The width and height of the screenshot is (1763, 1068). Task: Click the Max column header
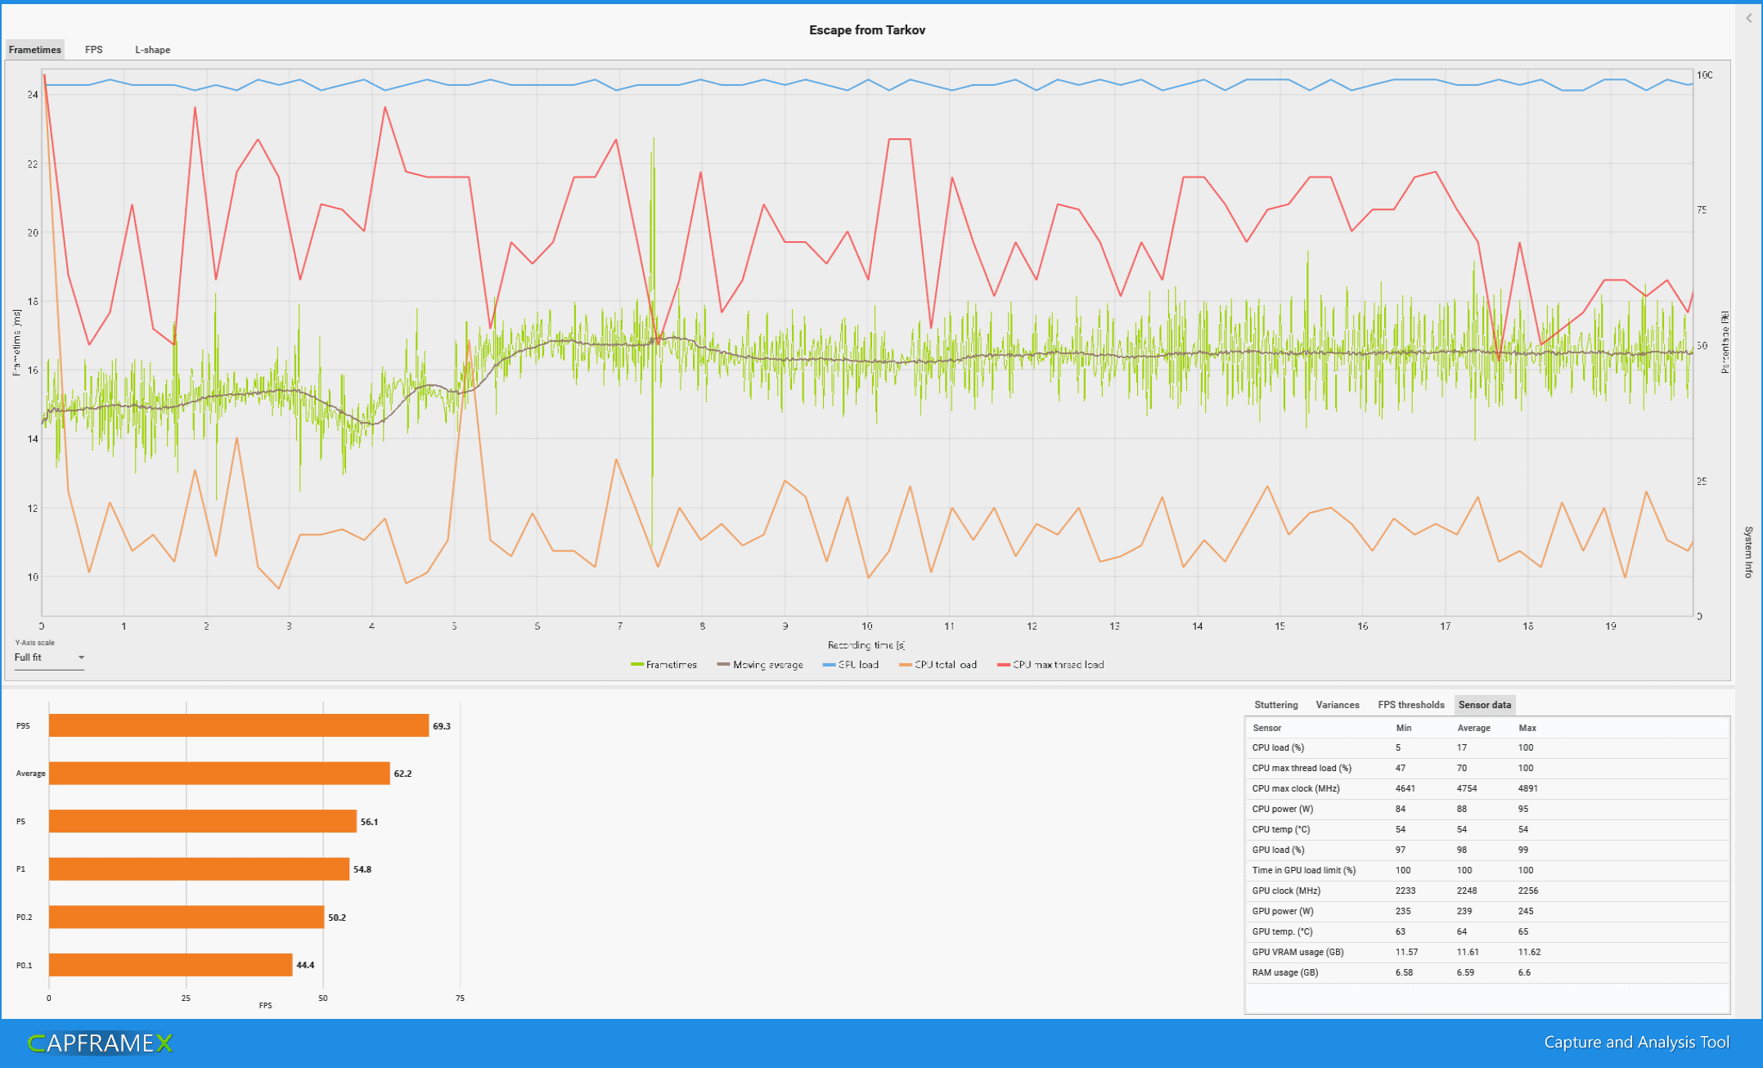coord(1527,728)
